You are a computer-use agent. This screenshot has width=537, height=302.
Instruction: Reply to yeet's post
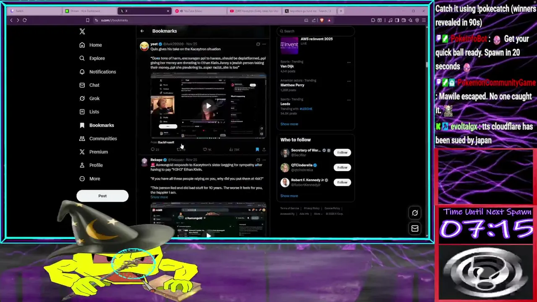click(x=154, y=149)
